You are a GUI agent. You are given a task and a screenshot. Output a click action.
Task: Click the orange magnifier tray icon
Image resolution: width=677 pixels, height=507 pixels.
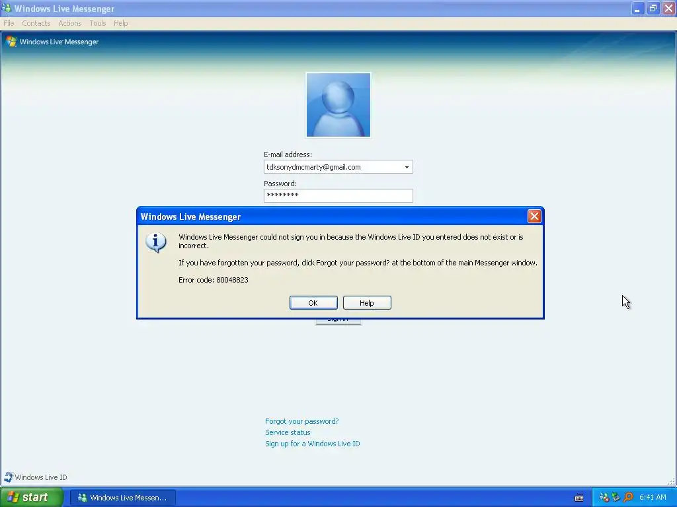tap(628, 498)
